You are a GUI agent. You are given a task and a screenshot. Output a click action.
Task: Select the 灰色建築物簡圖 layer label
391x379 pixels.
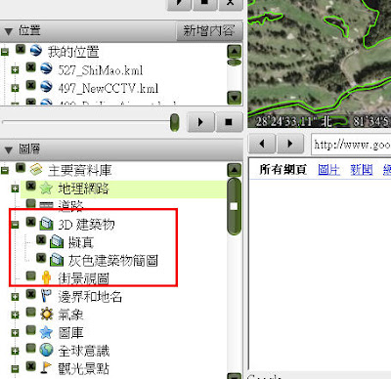[113, 261]
